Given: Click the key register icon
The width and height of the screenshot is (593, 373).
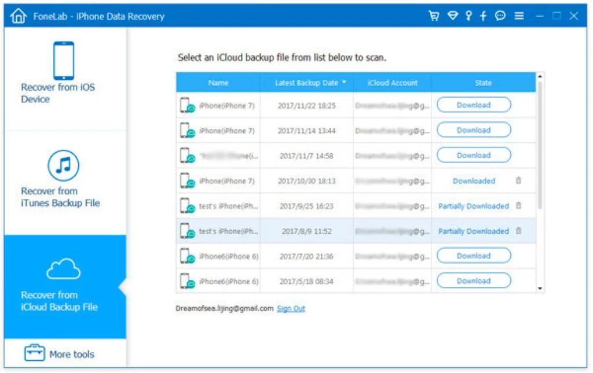Looking at the screenshot, I should tap(468, 16).
